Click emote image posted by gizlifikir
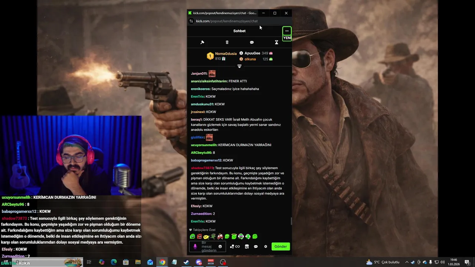 click(x=209, y=137)
